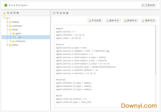Select the zookeeper folder icon

(10, 26)
